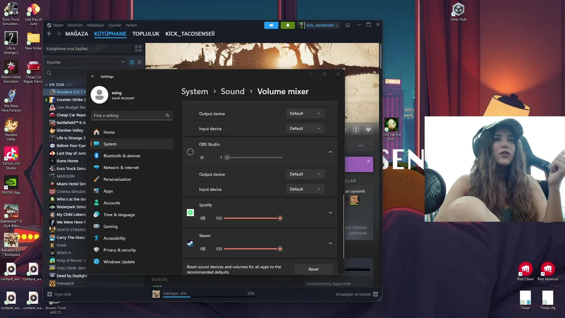Click the Spotify app icon in mixer
Screen dimensions: 565x318
[190, 212]
